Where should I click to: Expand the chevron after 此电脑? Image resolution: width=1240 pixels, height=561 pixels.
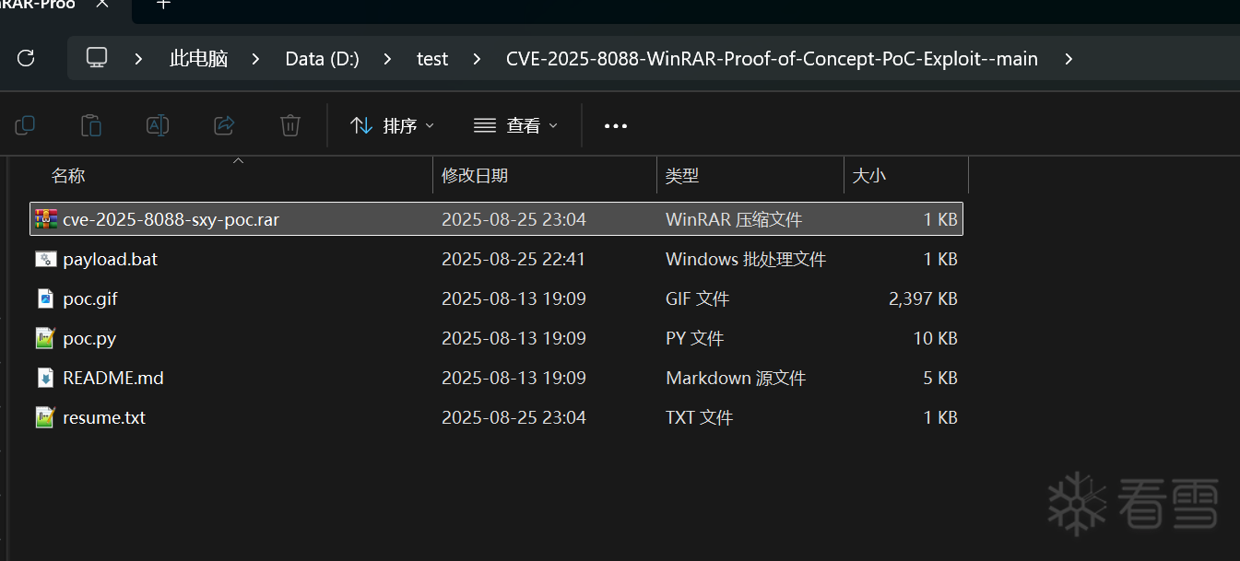[257, 59]
